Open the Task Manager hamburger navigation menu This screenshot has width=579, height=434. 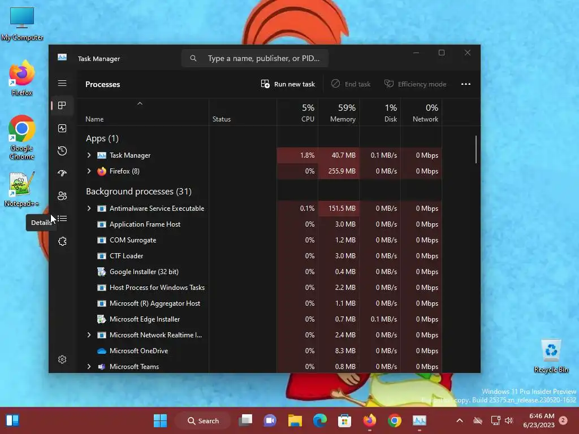(x=62, y=83)
